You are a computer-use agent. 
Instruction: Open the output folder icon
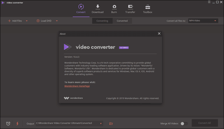pos(111,123)
